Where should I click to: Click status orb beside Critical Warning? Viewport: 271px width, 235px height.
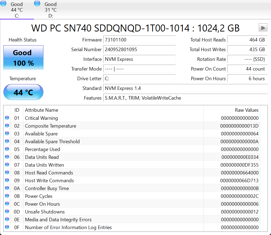click(7, 118)
